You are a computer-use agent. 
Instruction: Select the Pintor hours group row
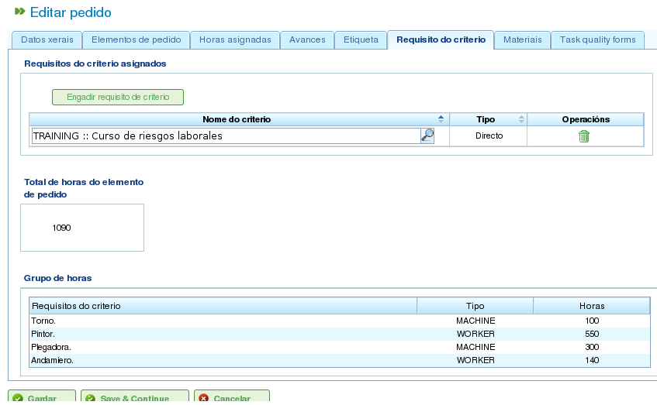(340, 334)
